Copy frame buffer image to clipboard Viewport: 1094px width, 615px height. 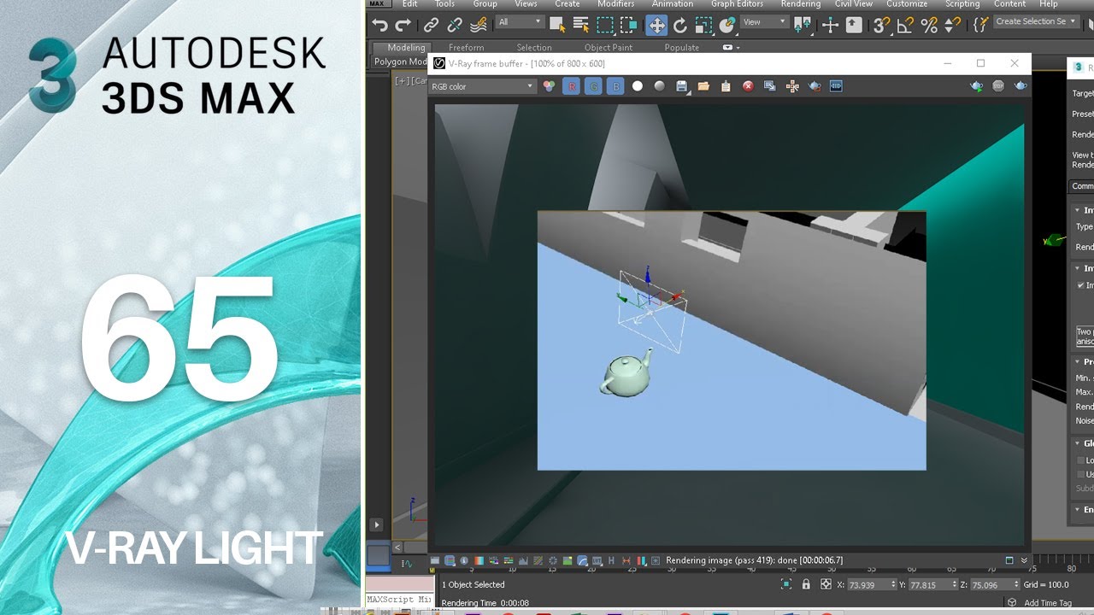pos(726,86)
